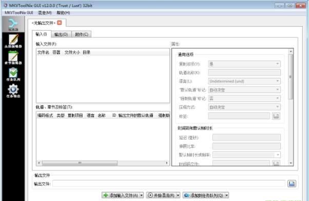
Task: Click the tracks list scroll right arrow
Action: tap(167, 163)
